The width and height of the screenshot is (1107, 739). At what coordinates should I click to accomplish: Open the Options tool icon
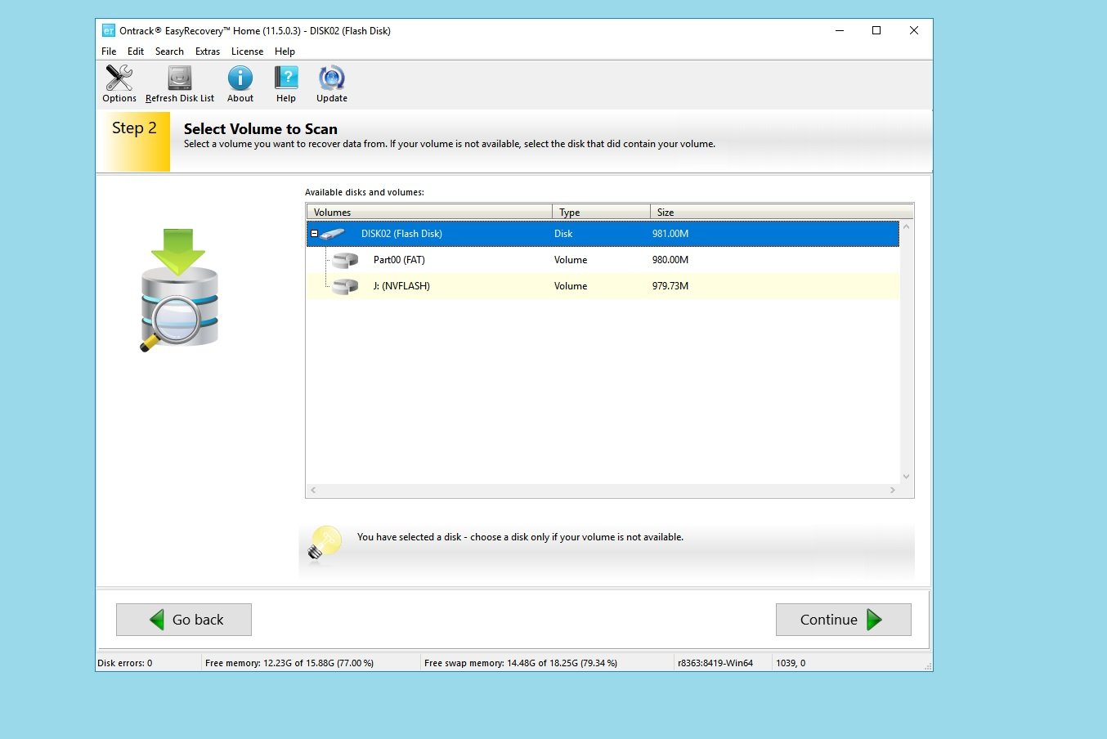tap(119, 78)
